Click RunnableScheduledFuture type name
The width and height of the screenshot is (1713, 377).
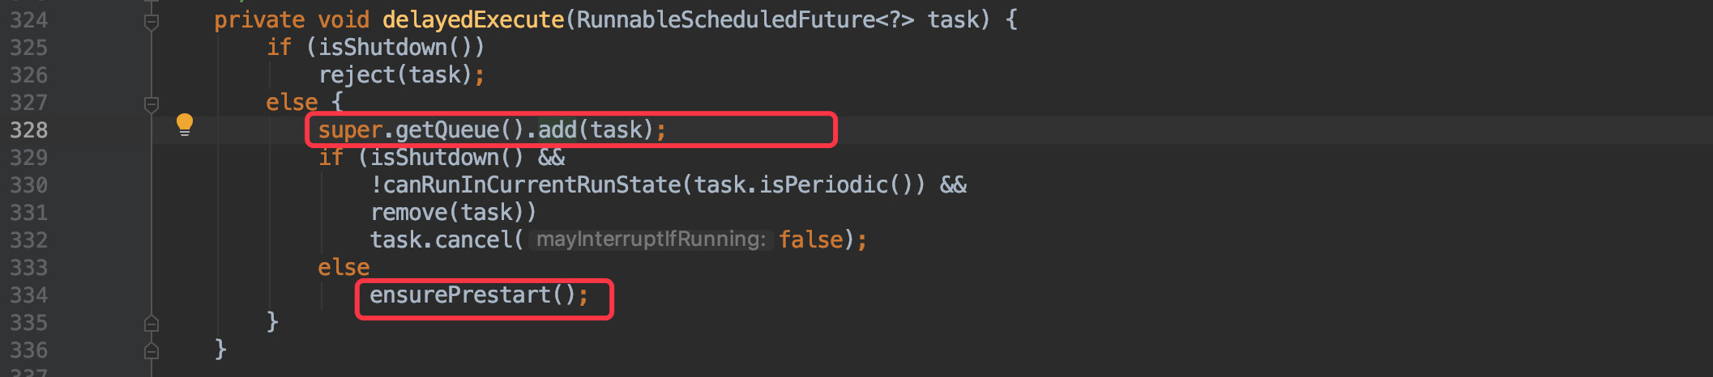click(x=726, y=20)
